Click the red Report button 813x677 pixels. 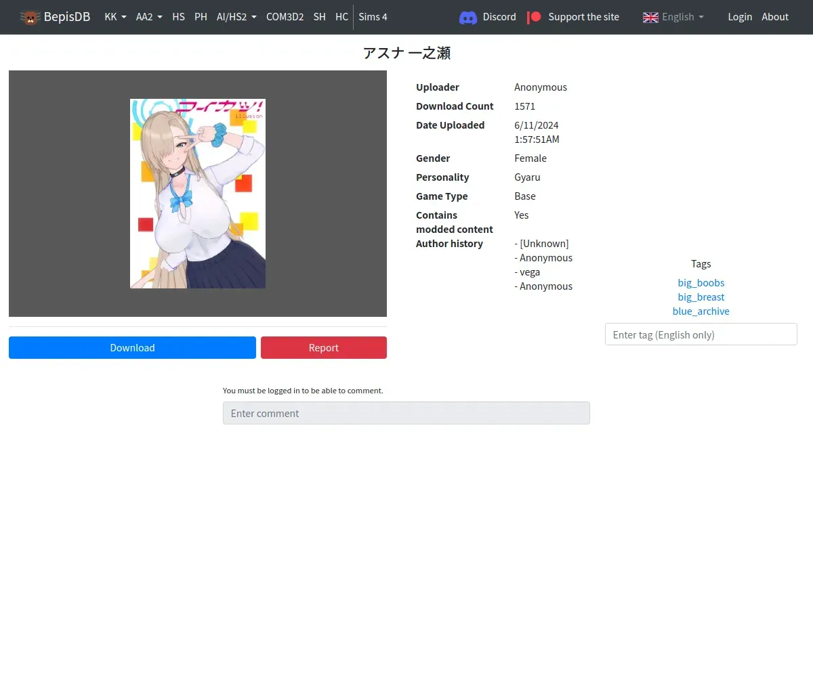pyautogui.click(x=324, y=347)
